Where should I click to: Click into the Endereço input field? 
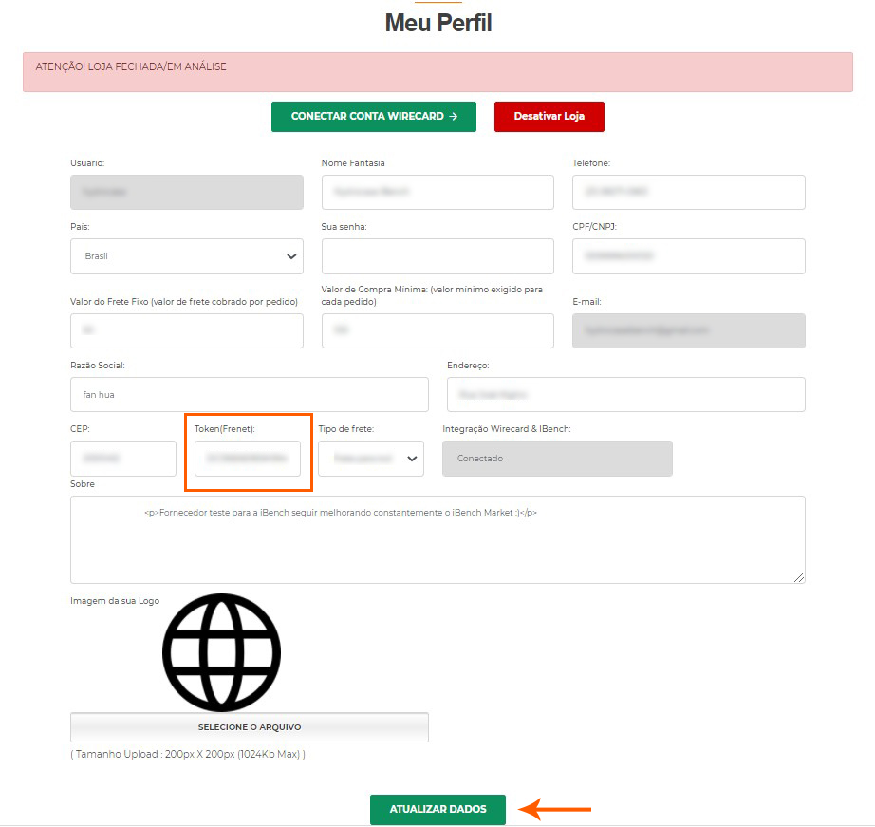point(625,395)
